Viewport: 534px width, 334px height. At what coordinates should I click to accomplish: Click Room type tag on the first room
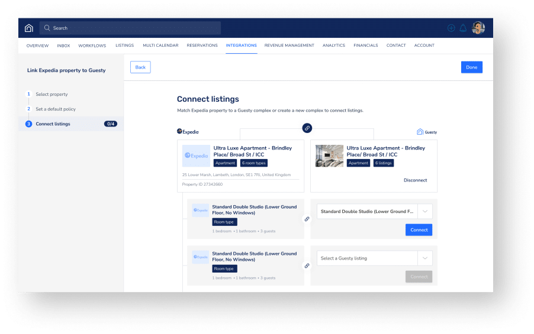point(224,222)
